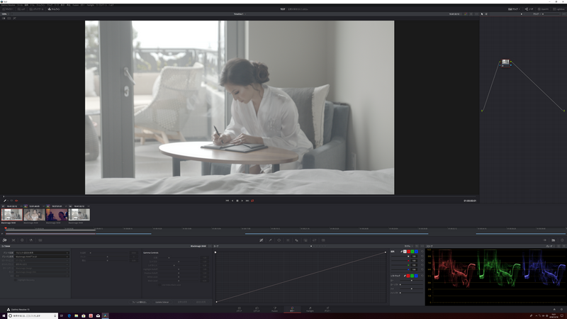Switch to the Fairlight page
567x319 pixels.
click(x=310, y=309)
